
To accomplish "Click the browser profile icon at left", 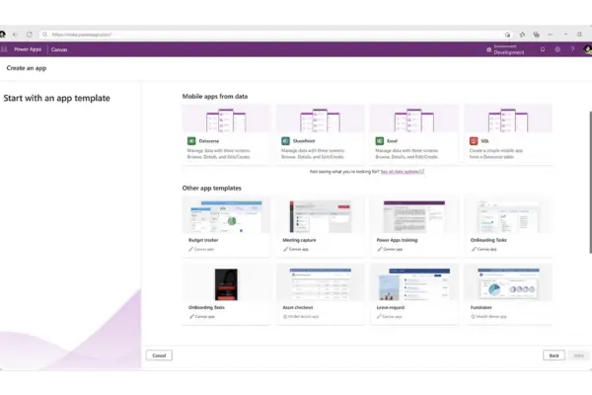I will (2, 35).
